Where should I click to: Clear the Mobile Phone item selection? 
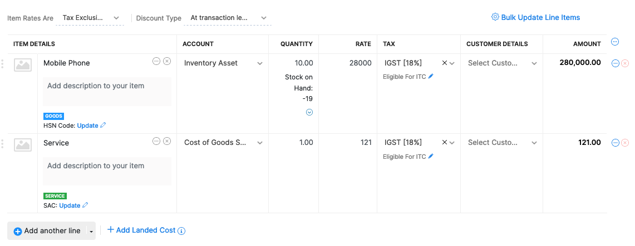pyautogui.click(x=167, y=61)
